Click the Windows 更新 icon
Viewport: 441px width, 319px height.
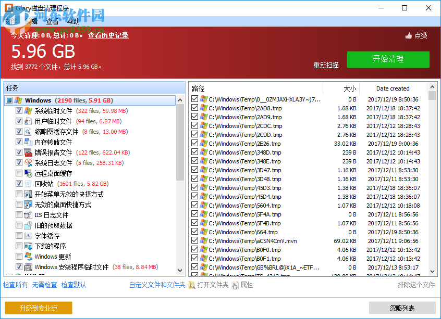pyautogui.click(x=27, y=257)
